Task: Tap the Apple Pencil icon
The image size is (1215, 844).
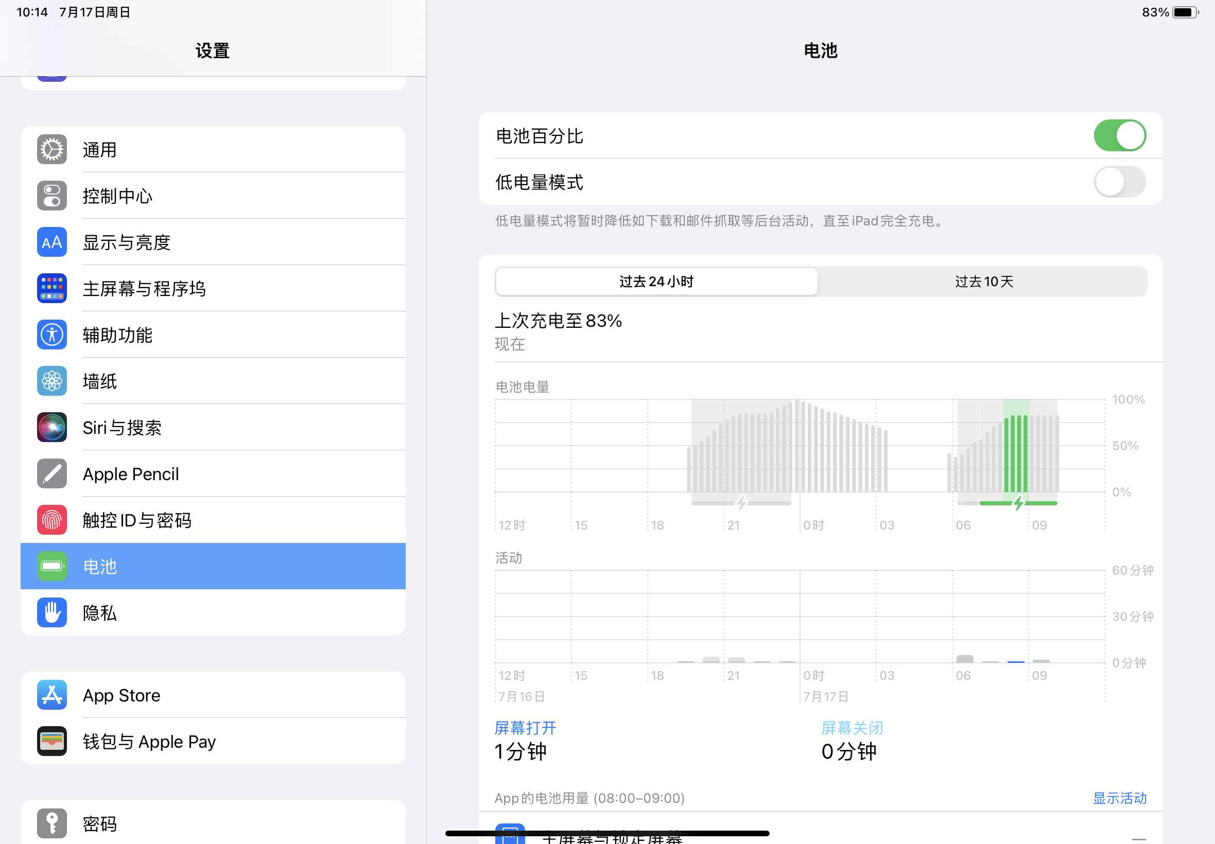Action: 52,473
